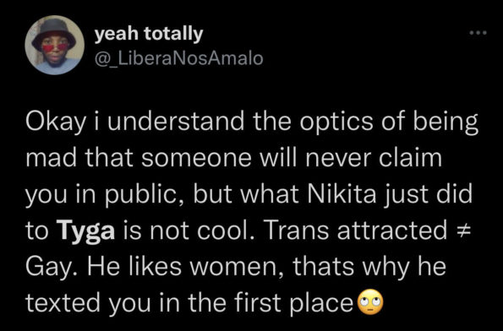Open the tweet's three-dot more options menu

478,33
